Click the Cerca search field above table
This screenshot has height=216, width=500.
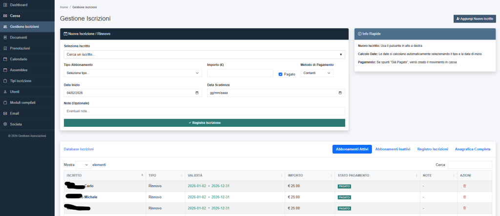point(470,165)
